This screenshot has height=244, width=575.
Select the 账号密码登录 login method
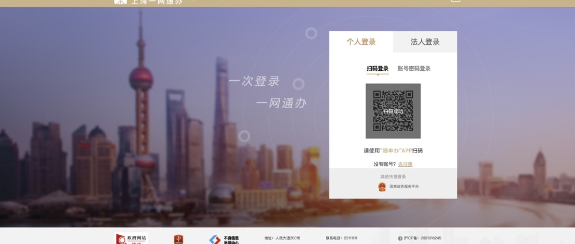pos(414,68)
